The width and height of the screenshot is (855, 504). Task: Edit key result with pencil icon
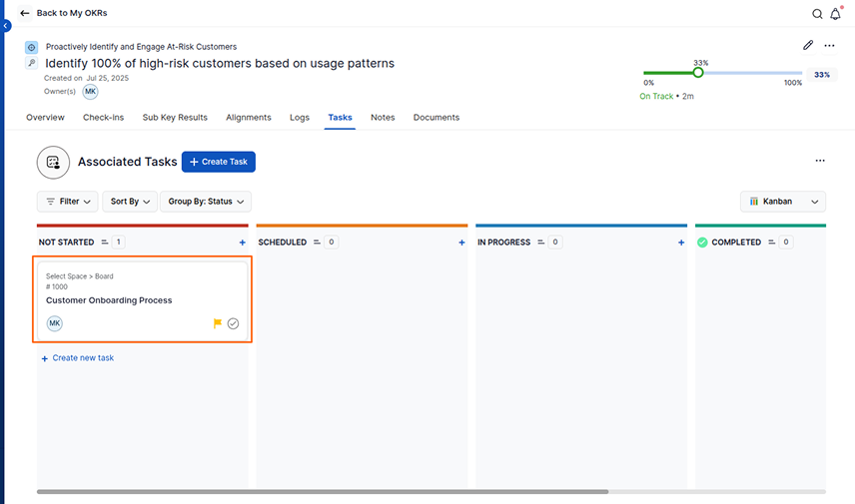tap(808, 45)
